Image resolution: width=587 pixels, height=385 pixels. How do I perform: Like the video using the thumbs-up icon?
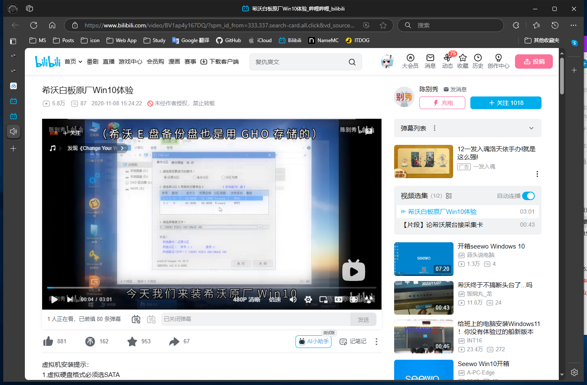48,341
